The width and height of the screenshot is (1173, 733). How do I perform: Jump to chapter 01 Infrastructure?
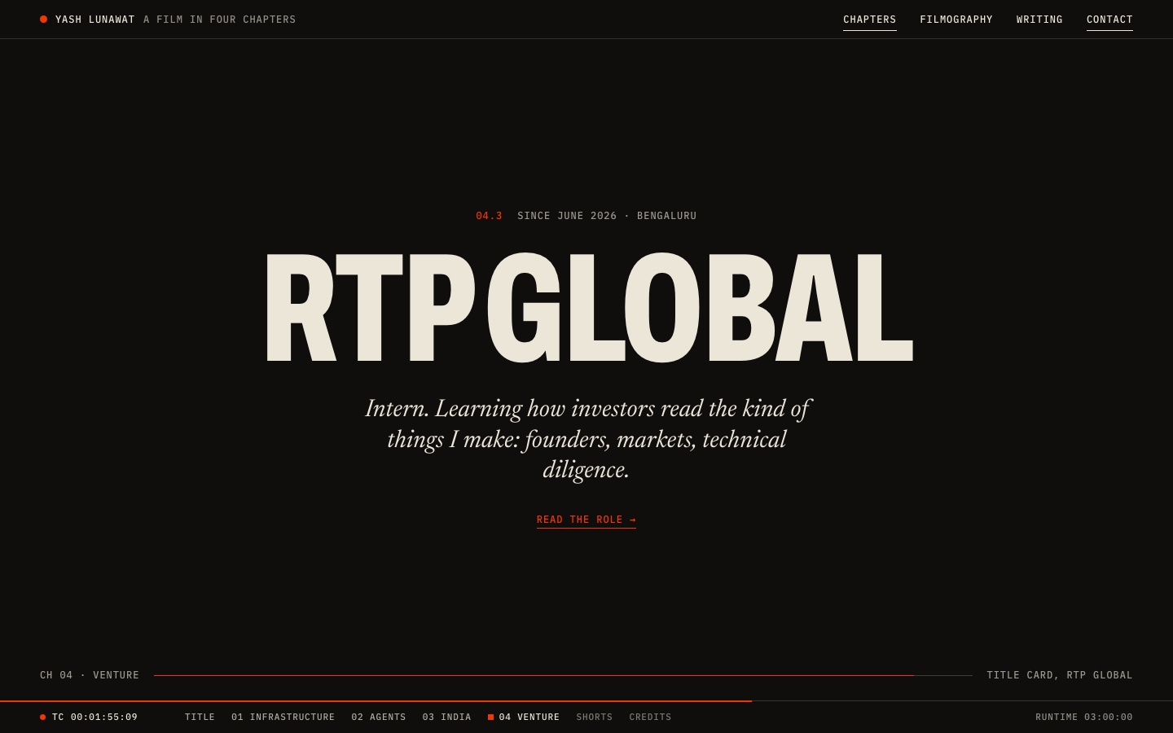pos(283,718)
